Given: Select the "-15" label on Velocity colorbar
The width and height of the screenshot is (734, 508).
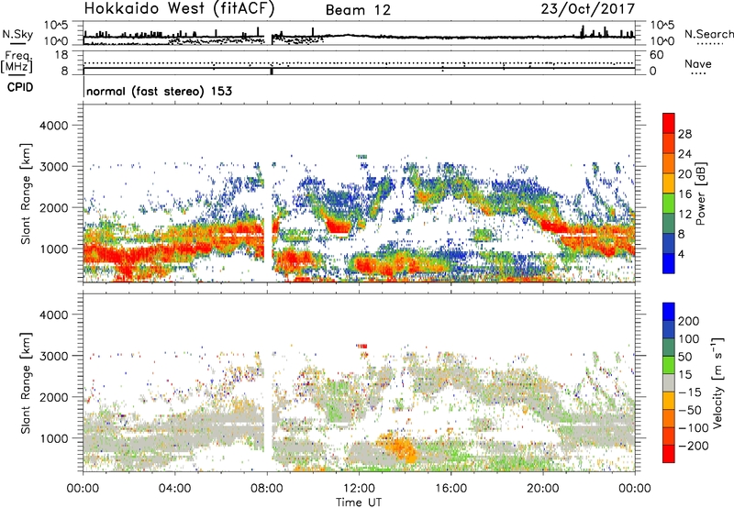Looking at the screenshot, I should [690, 392].
